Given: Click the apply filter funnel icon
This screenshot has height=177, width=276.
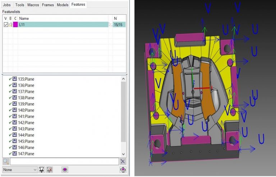Looking at the screenshot, I should 42,170.
